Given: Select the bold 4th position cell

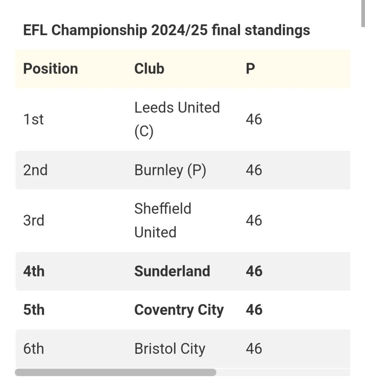Looking at the screenshot, I should [34, 271].
